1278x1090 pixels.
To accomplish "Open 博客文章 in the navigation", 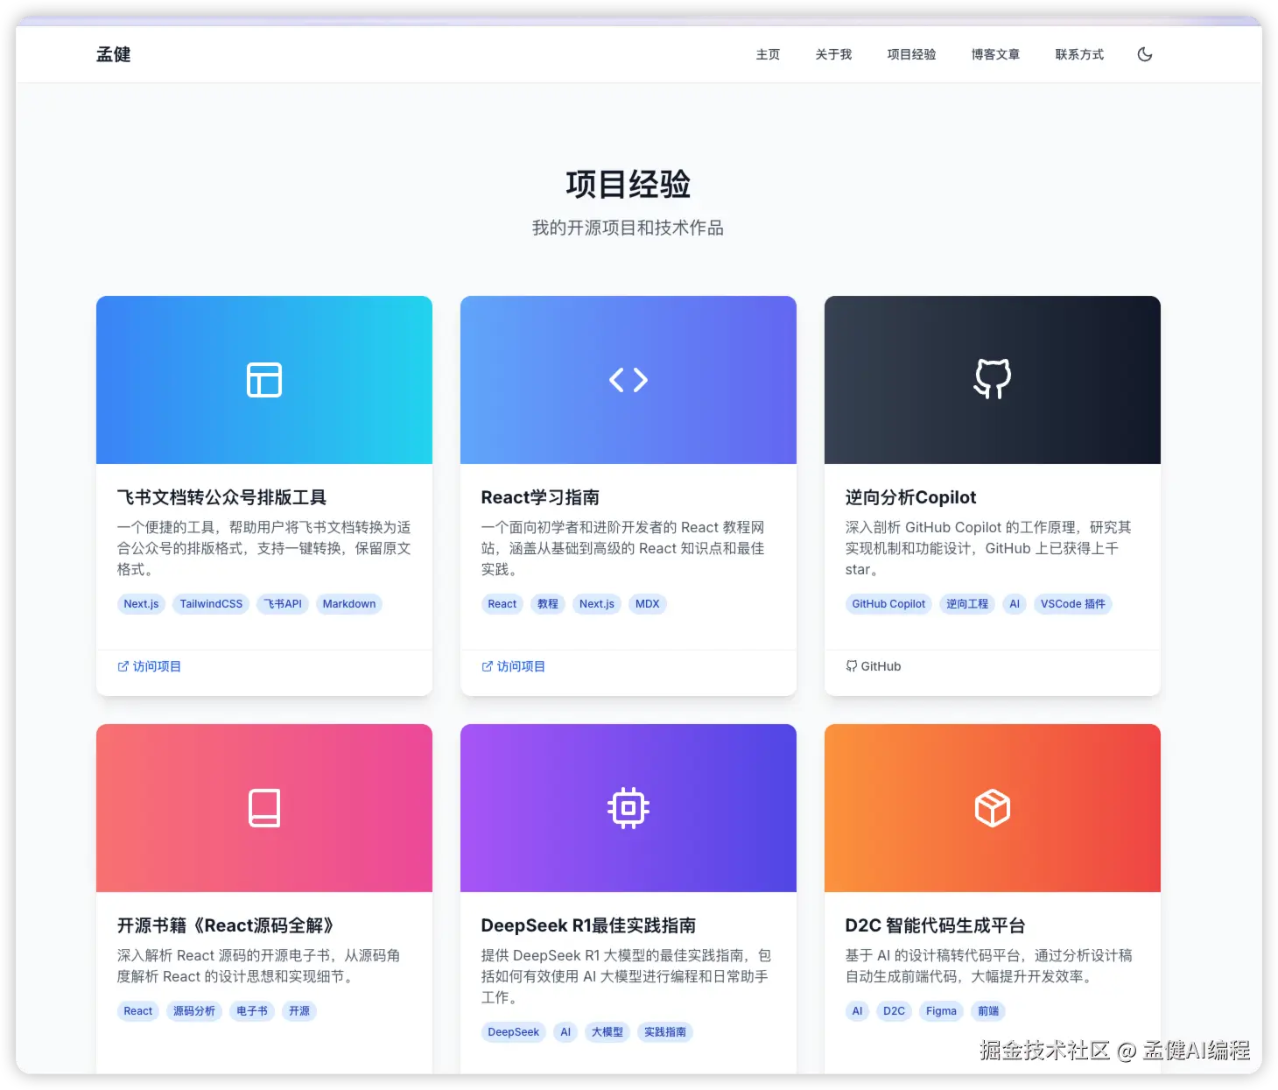I will (x=995, y=54).
